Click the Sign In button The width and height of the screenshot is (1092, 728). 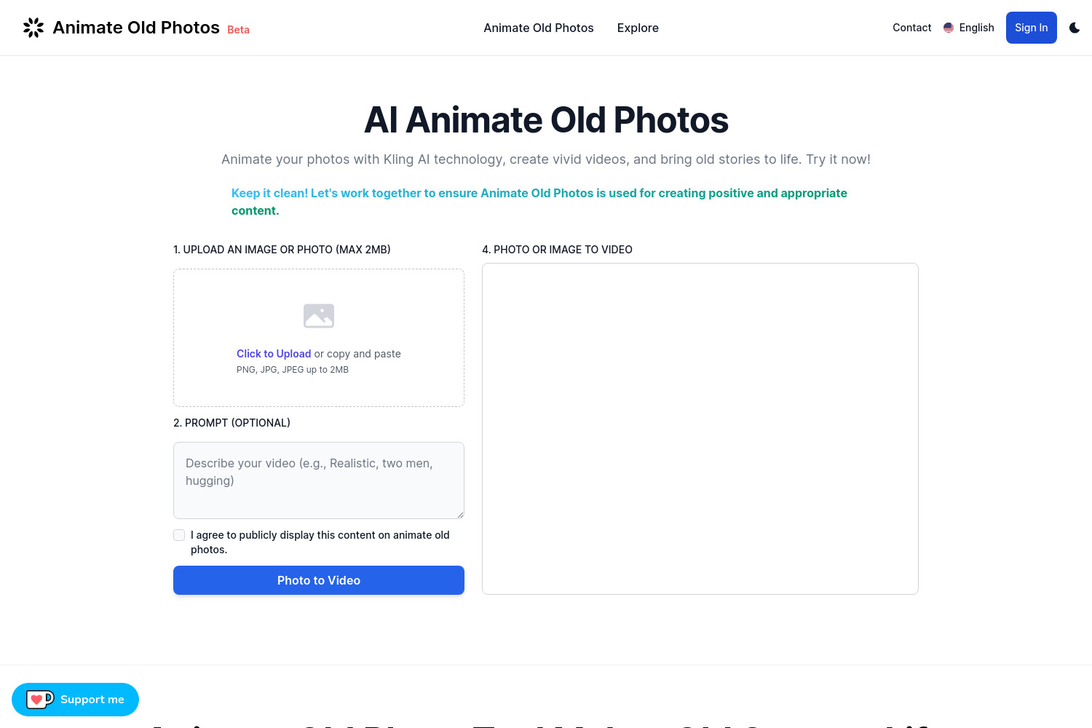[x=1032, y=28]
